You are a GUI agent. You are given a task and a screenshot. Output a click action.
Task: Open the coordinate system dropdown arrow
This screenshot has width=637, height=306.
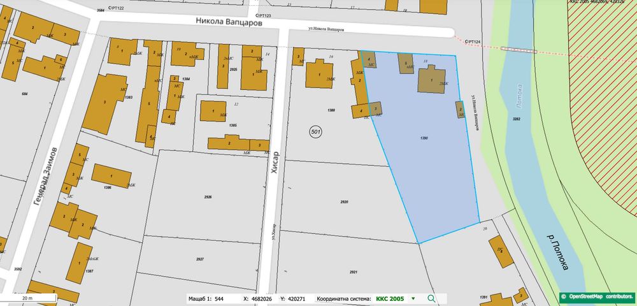413,299
